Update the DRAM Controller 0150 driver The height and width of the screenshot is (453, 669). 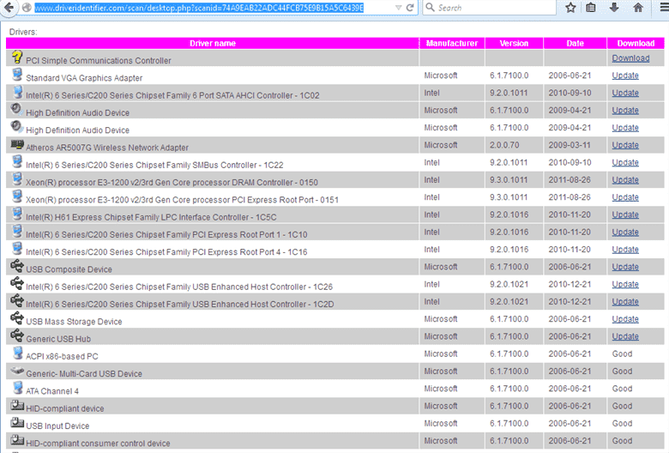pos(625,180)
